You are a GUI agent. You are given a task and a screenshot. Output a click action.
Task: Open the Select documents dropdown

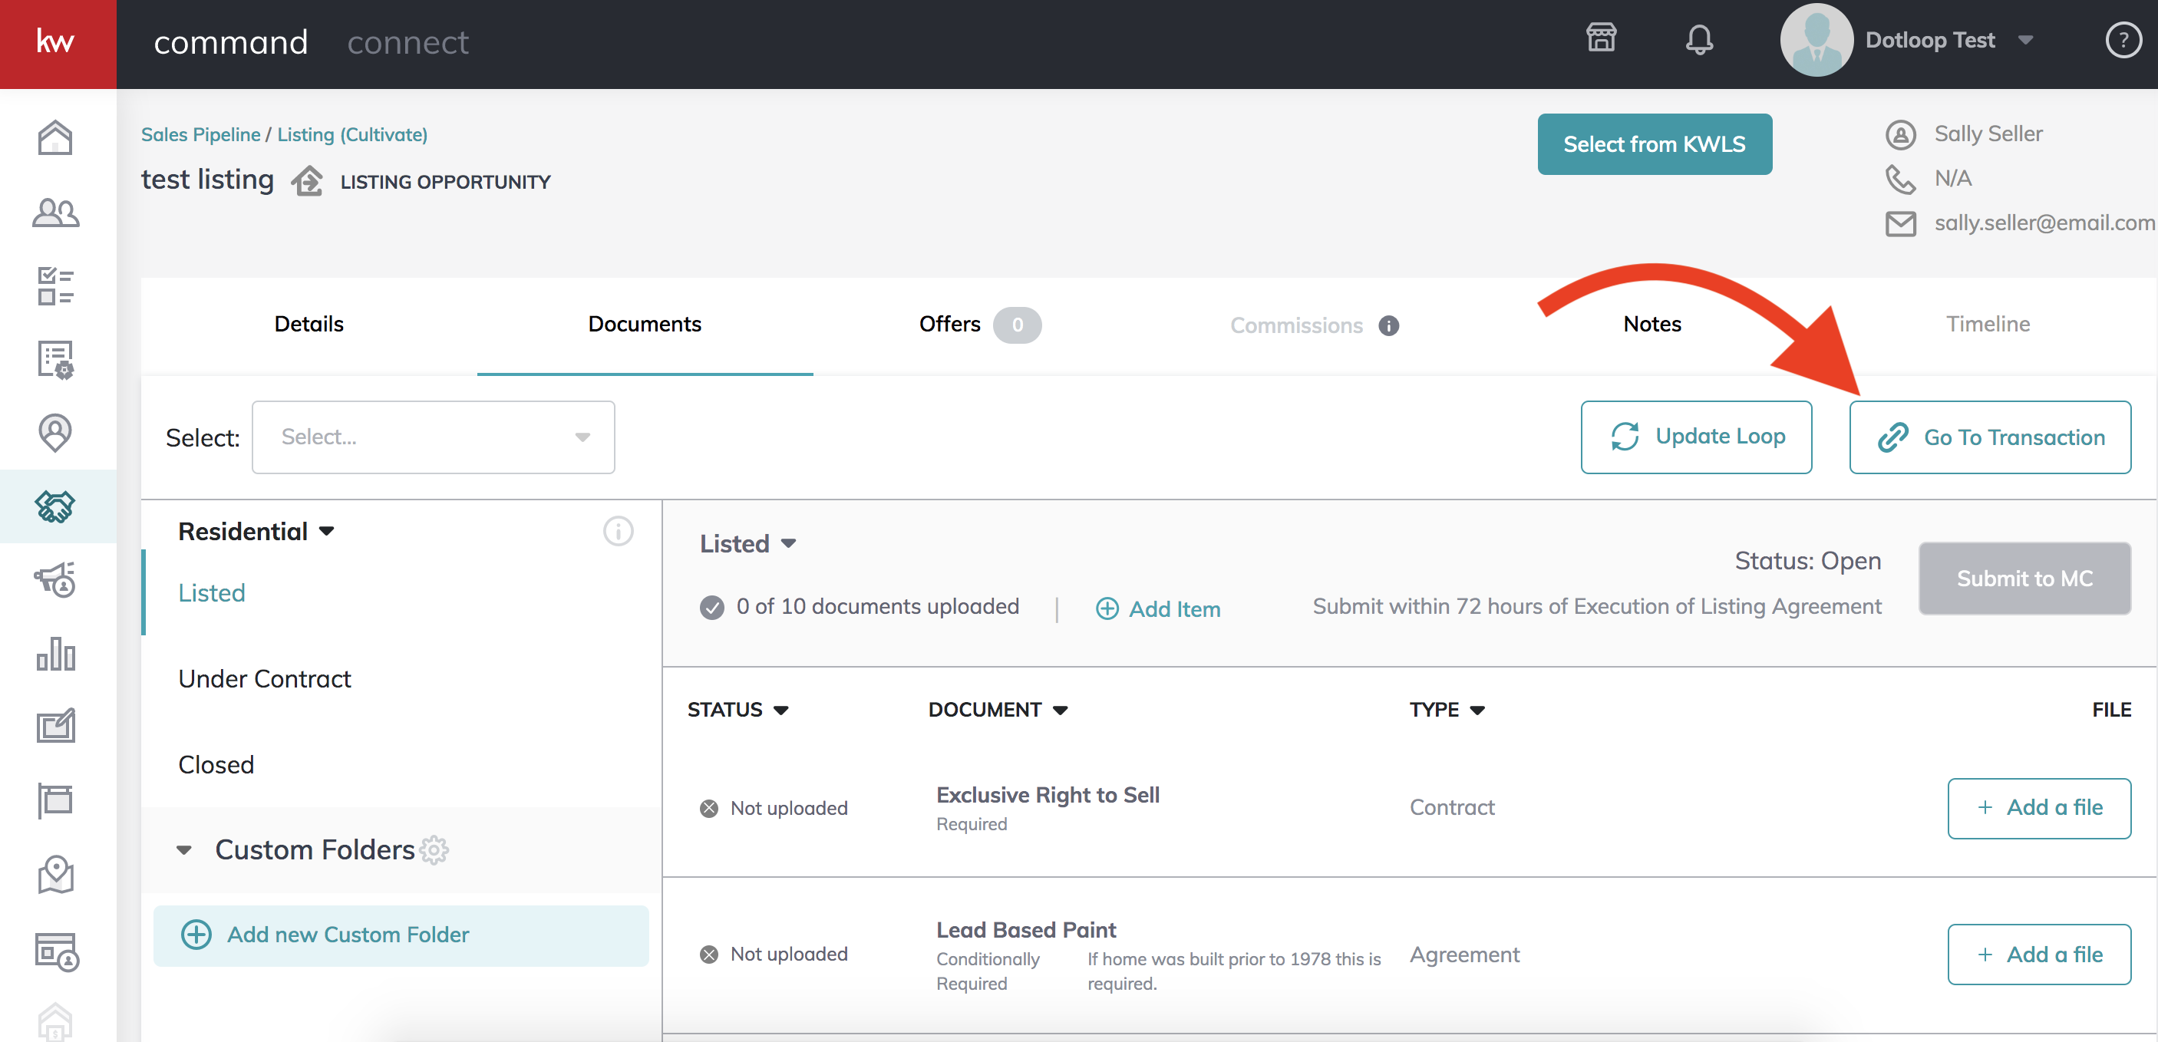(x=432, y=437)
